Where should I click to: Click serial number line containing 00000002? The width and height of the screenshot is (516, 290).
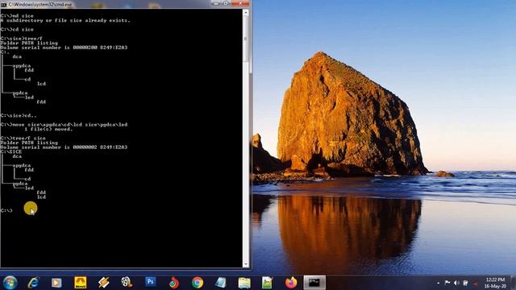point(64,147)
